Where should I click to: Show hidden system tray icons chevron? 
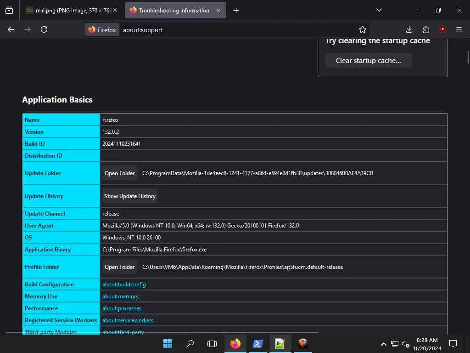click(383, 344)
